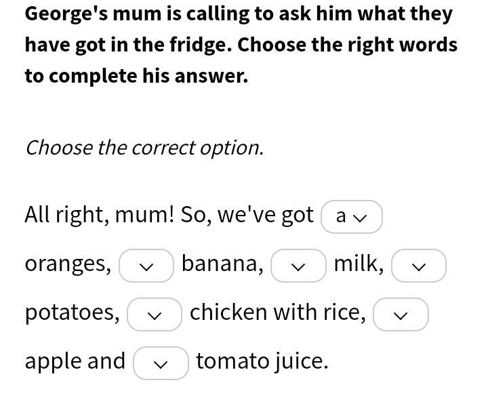The height and width of the screenshot is (410, 488).
Task: Open the dropdown showing "a" before oranges
Action: point(351,217)
